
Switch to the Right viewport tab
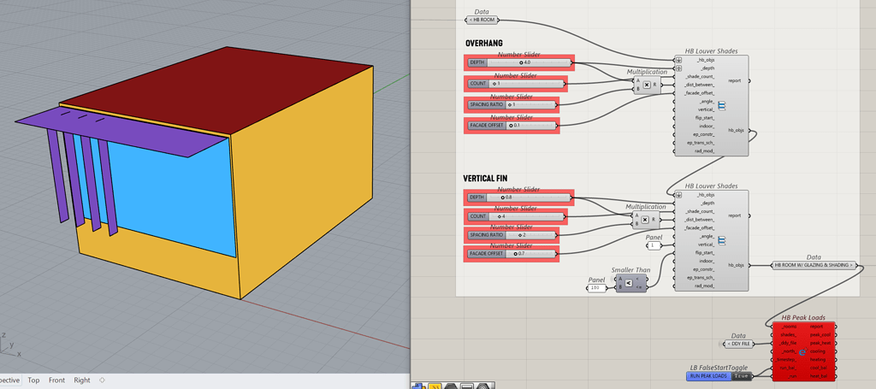[82, 380]
